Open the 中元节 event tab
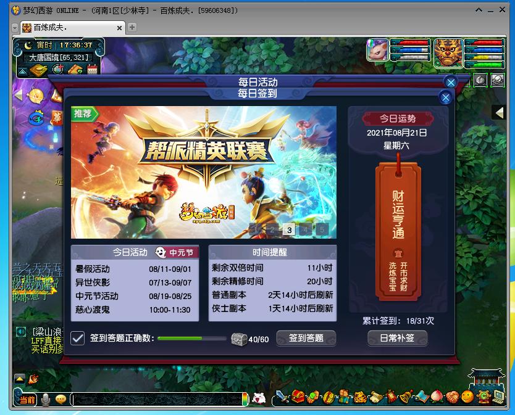Screen dimensions: 515x415 point(177,252)
